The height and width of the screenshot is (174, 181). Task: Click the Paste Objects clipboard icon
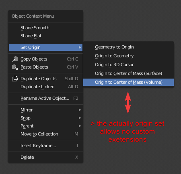(x=15, y=67)
